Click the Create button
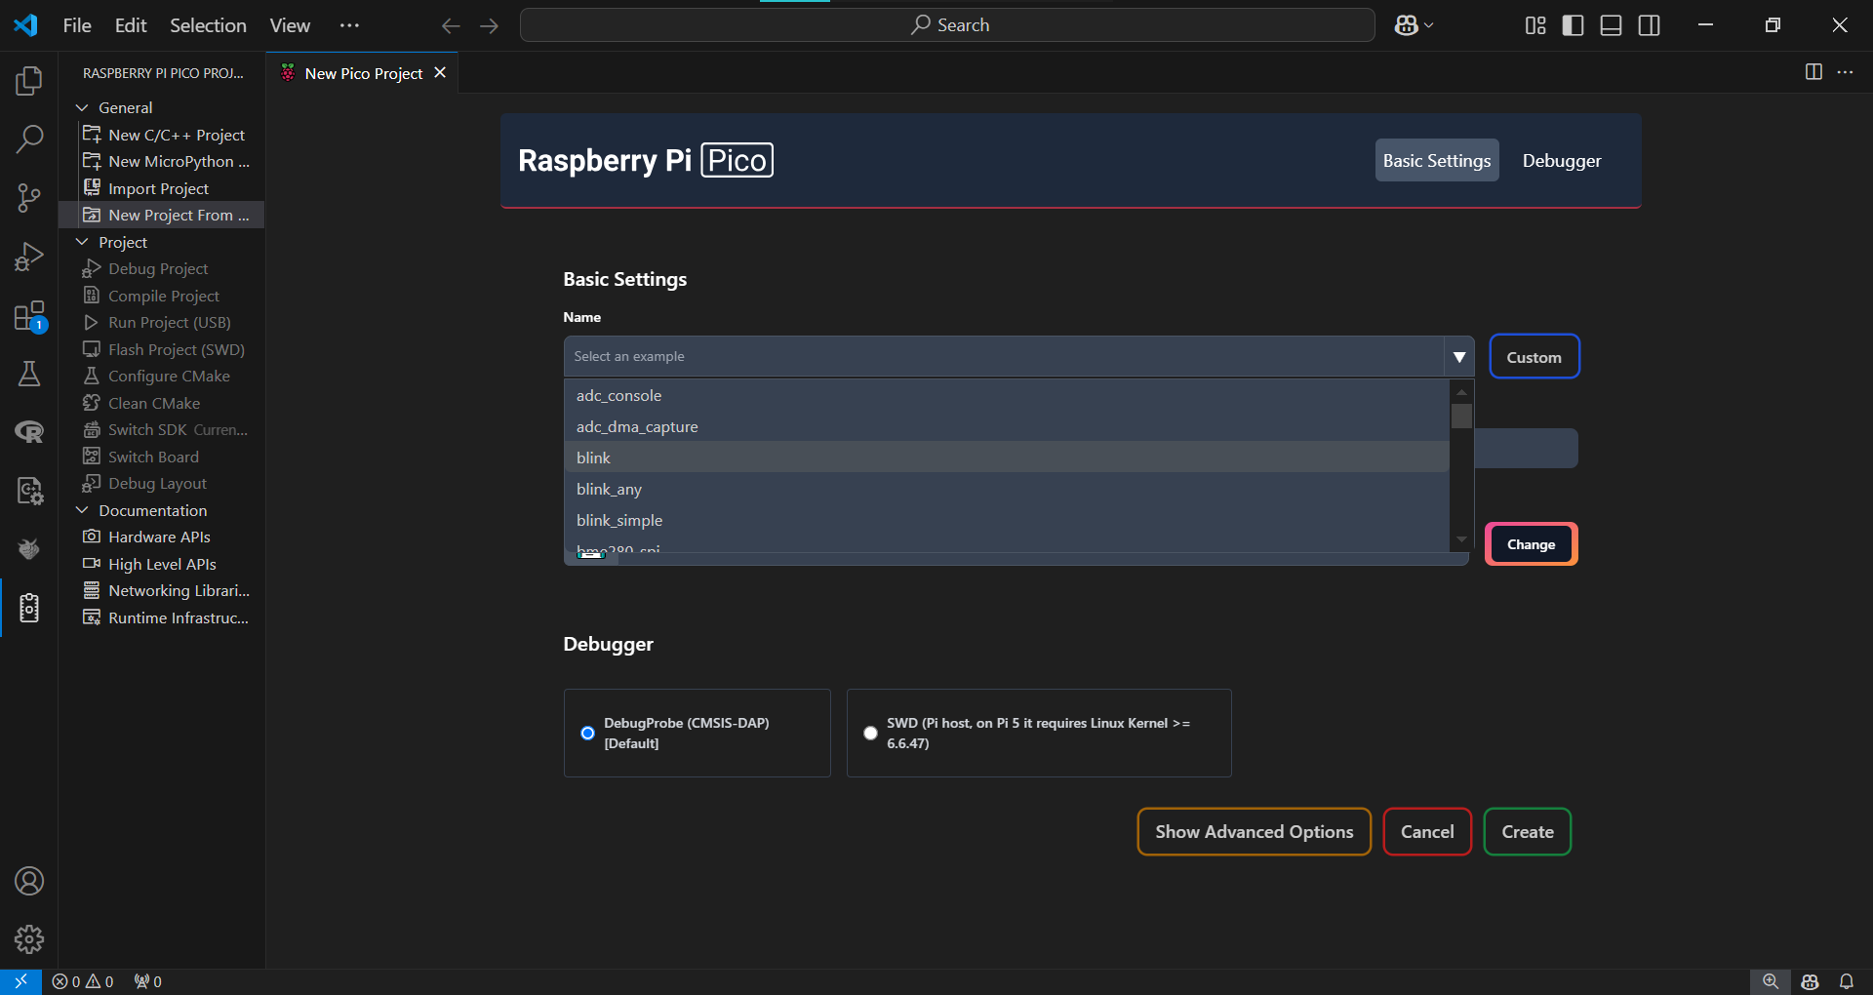Image resolution: width=1873 pixels, height=995 pixels. (1528, 832)
